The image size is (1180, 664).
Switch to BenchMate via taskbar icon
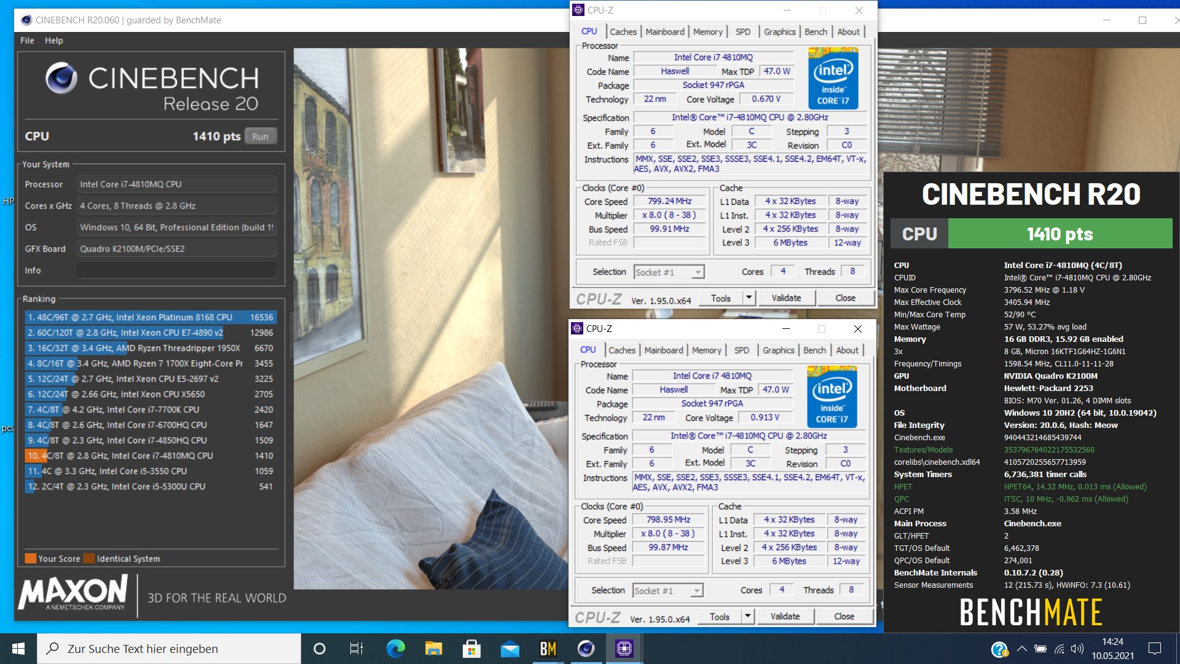tap(548, 649)
